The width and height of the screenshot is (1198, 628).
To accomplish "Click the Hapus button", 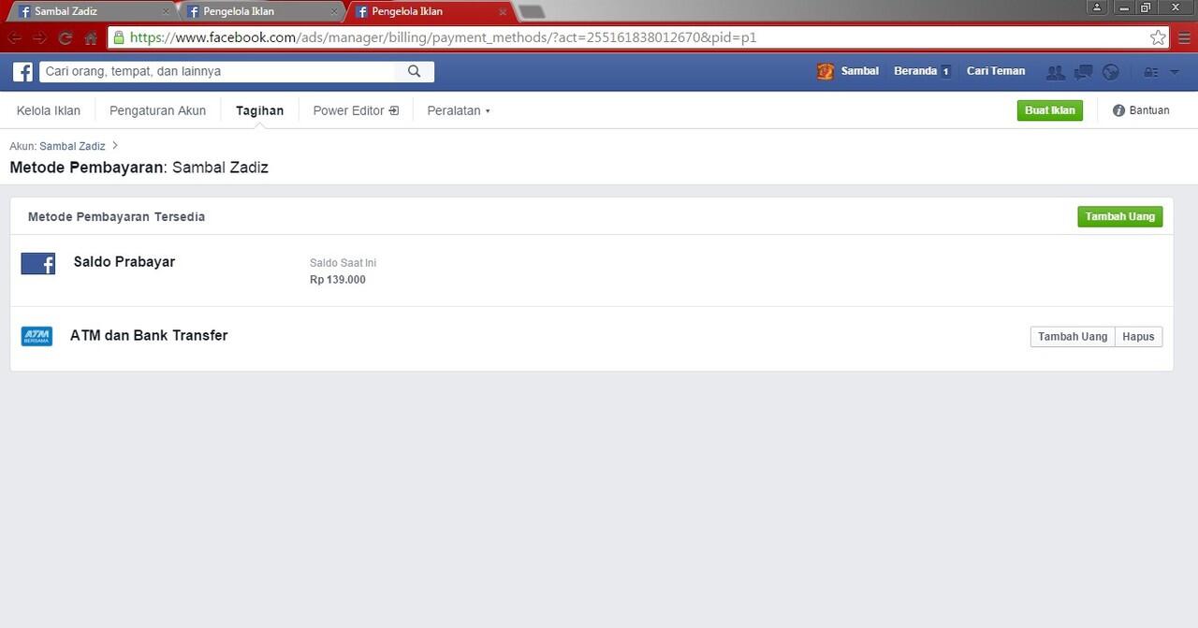I will coord(1139,337).
